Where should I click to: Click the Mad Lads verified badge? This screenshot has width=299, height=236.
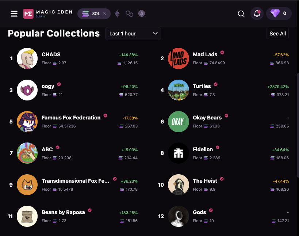point(222,52)
